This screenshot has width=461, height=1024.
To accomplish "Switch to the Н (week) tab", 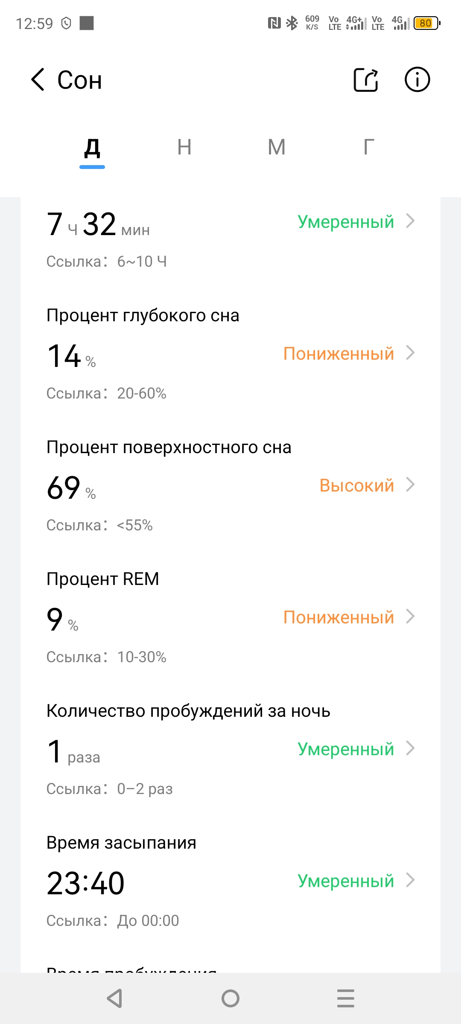I will (184, 148).
